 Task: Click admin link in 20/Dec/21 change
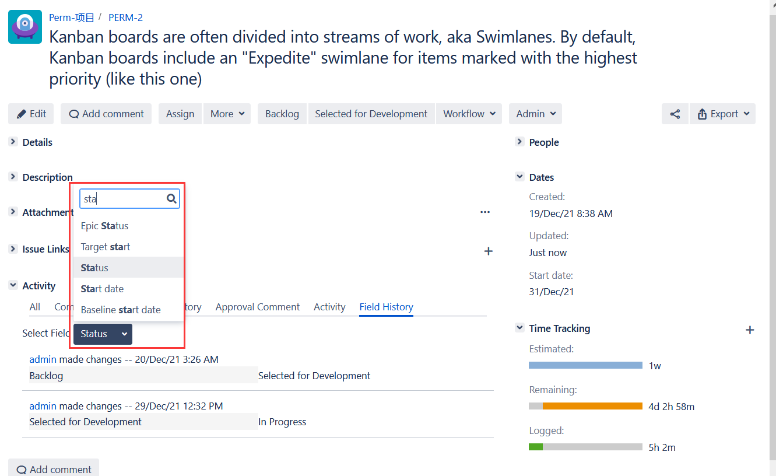pyautogui.click(x=43, y=359)
